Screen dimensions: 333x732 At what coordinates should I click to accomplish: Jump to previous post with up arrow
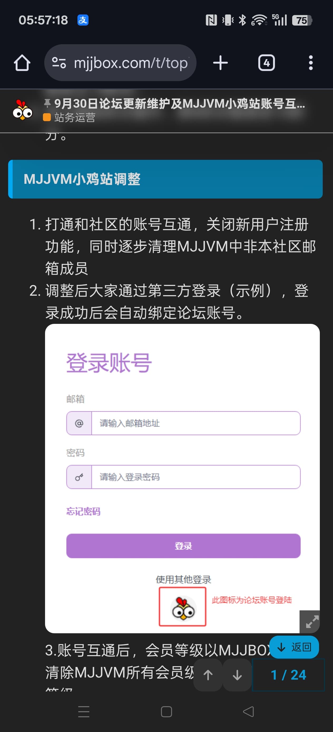pos(208,675)
